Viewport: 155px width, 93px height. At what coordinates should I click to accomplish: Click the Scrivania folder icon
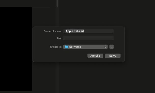tap(67, 47)
